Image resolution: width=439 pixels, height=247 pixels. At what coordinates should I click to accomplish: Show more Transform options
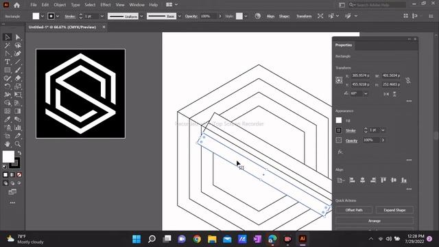click(x=409, y=101)
